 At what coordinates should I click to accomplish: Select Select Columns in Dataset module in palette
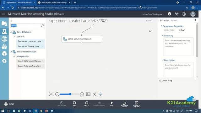pyautogui.click(x=30, y=61)
